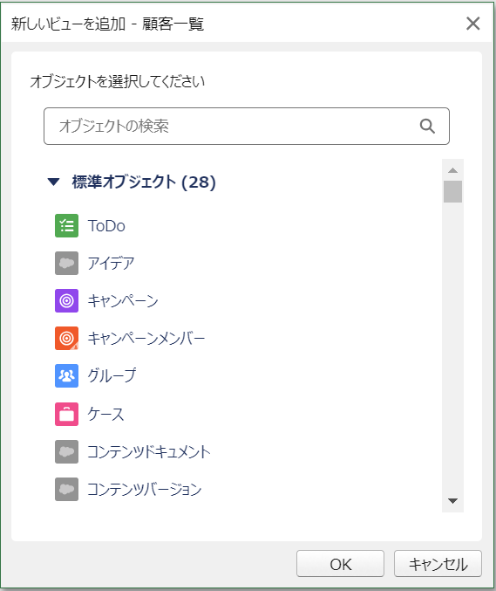Click the キャンセル button
The image size is (496, 591).
[438, 564]
